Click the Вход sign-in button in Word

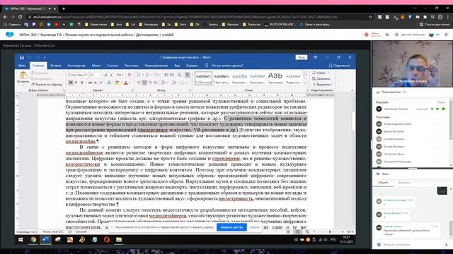pos(302,57)
